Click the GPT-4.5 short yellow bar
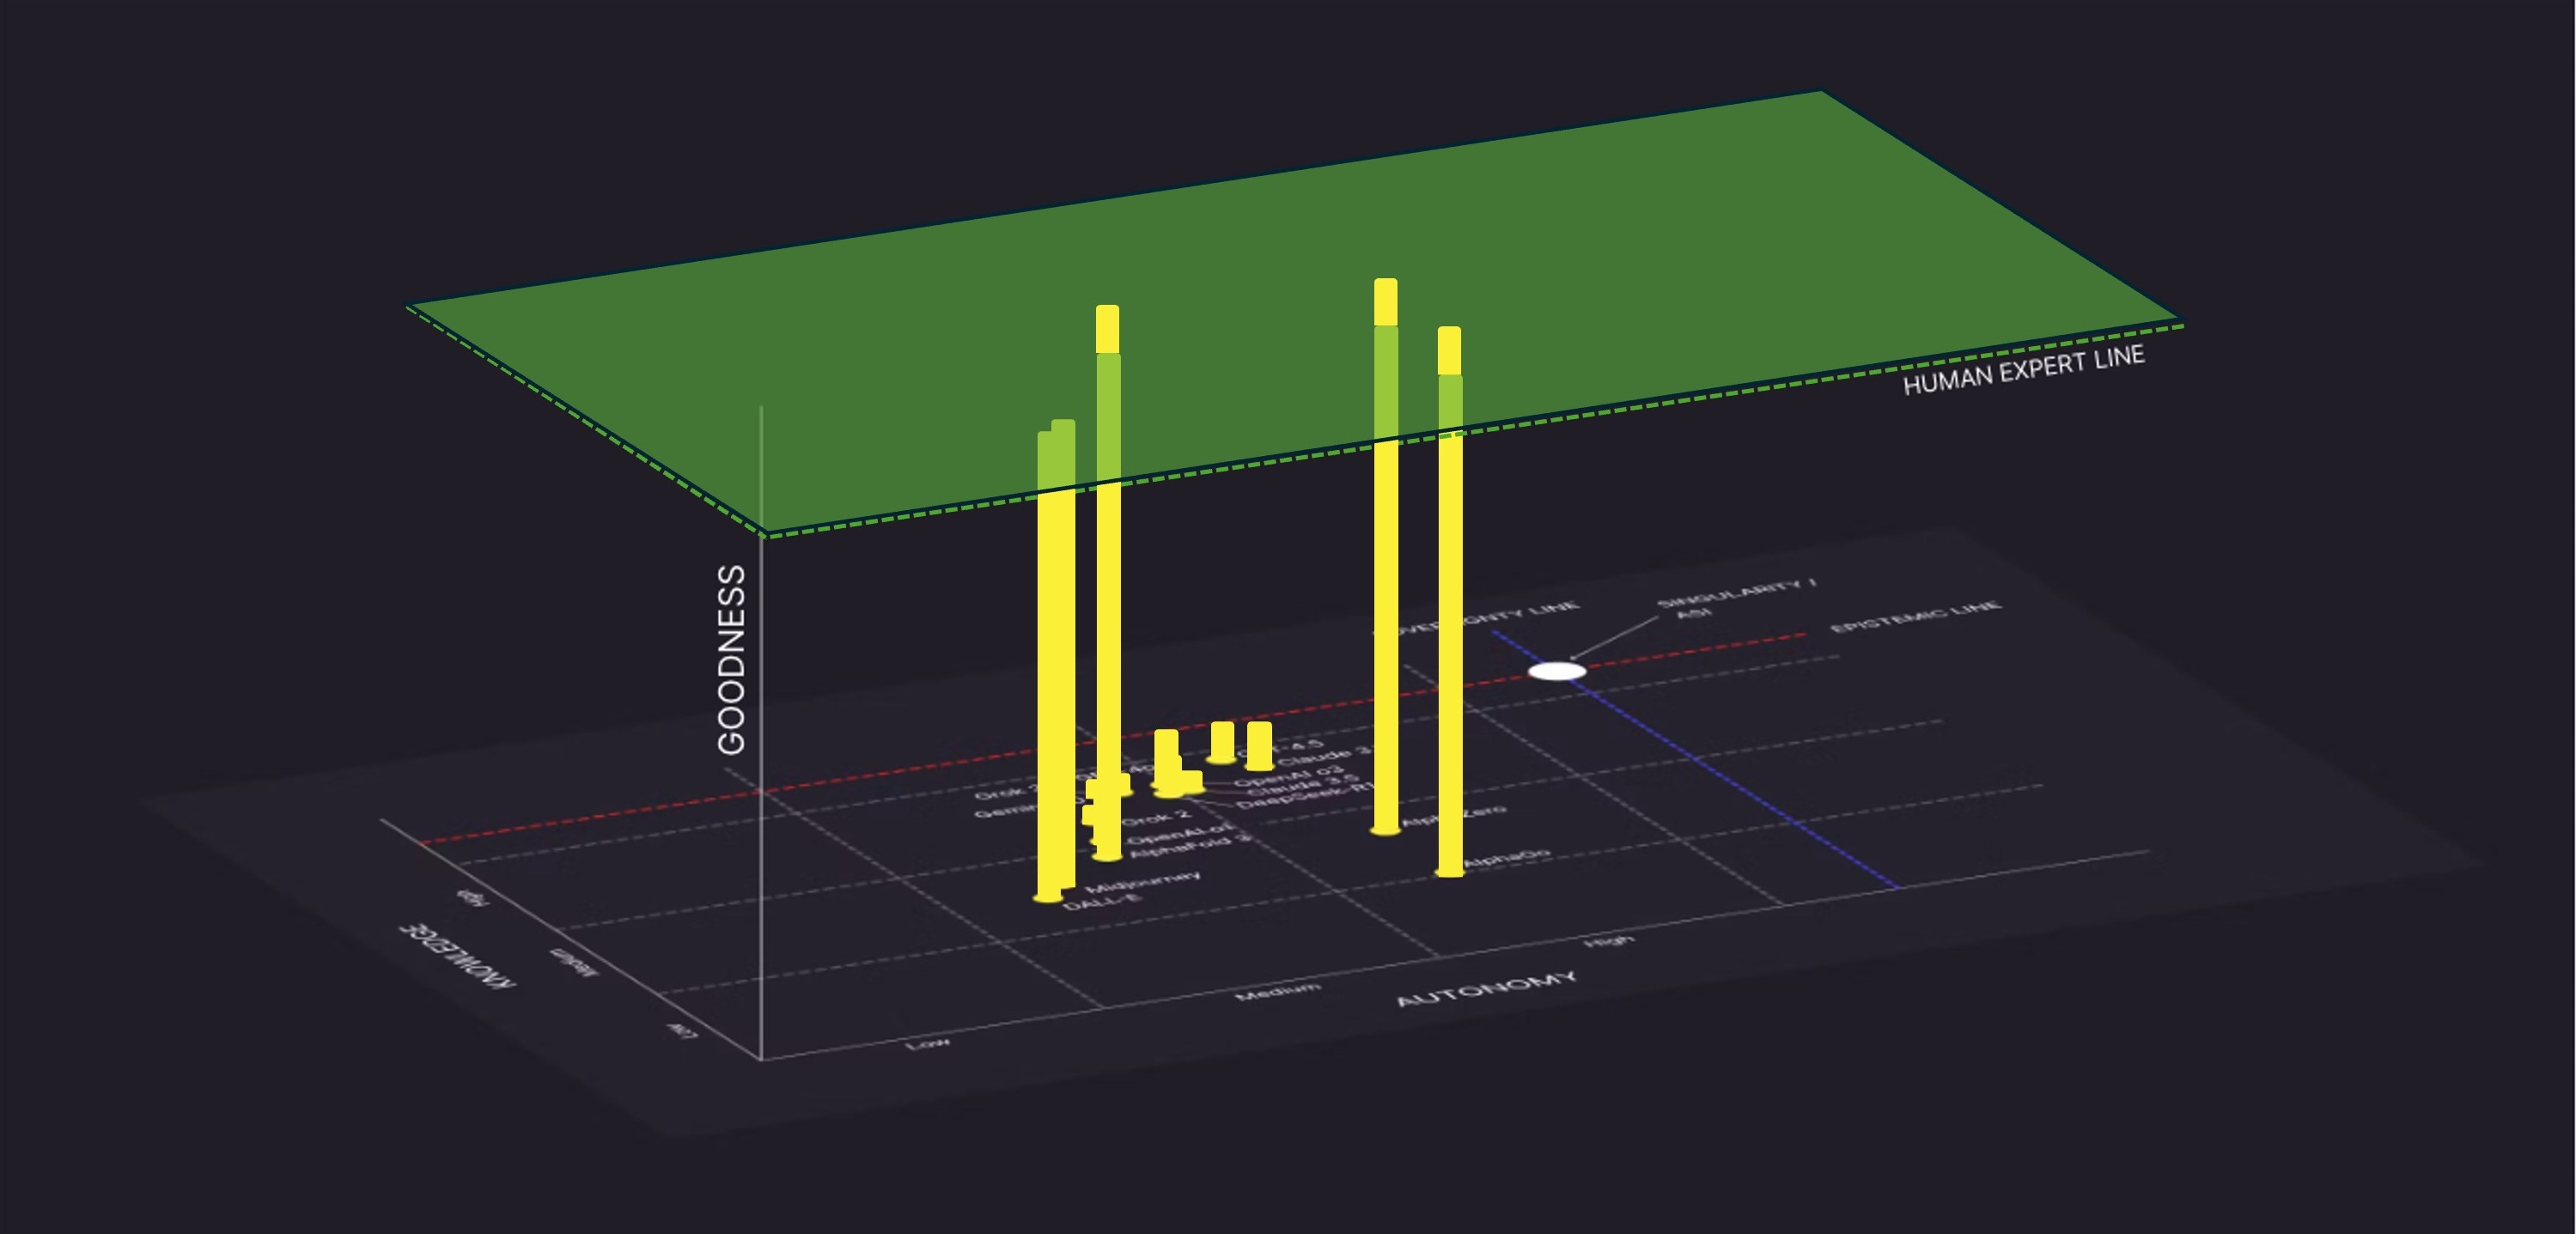Screen dimensions: 2576x1234 (1222, 741)
